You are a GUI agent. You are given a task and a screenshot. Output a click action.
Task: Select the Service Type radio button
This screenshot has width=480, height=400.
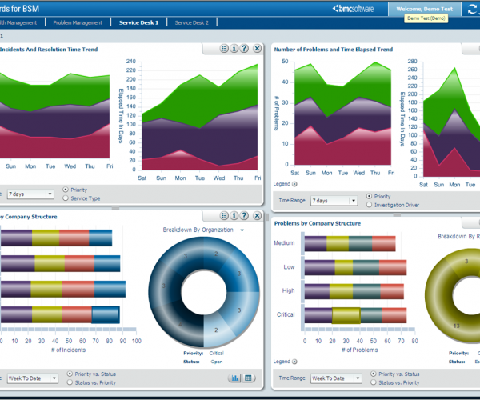[x=66, y=198]
